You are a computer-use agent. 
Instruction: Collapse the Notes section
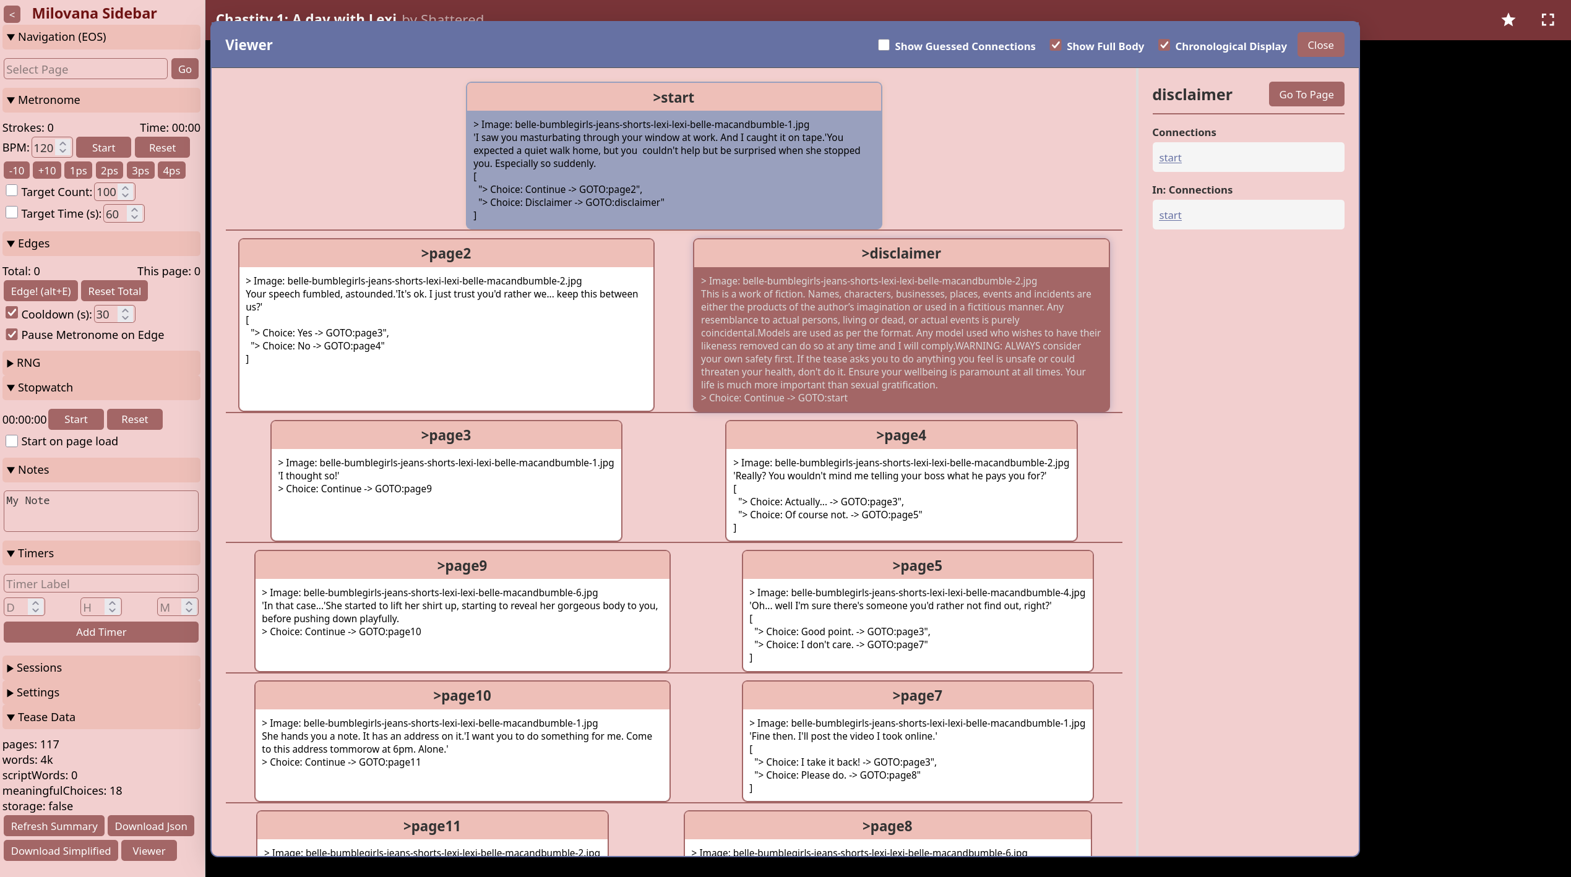tap(101, 470)
